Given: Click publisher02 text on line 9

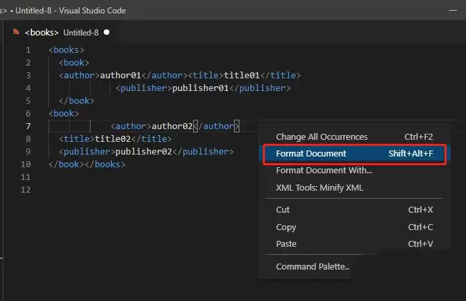Looking at the screenshot, I should tap(143, 152).
